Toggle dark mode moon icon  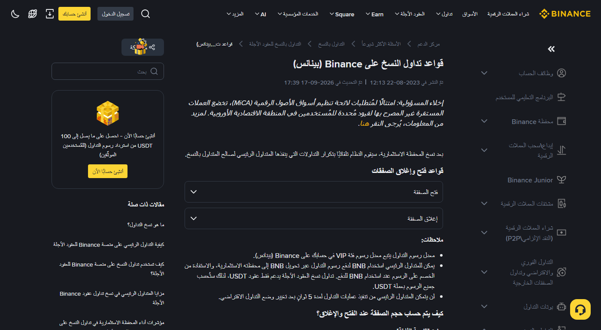click(15, 14)
